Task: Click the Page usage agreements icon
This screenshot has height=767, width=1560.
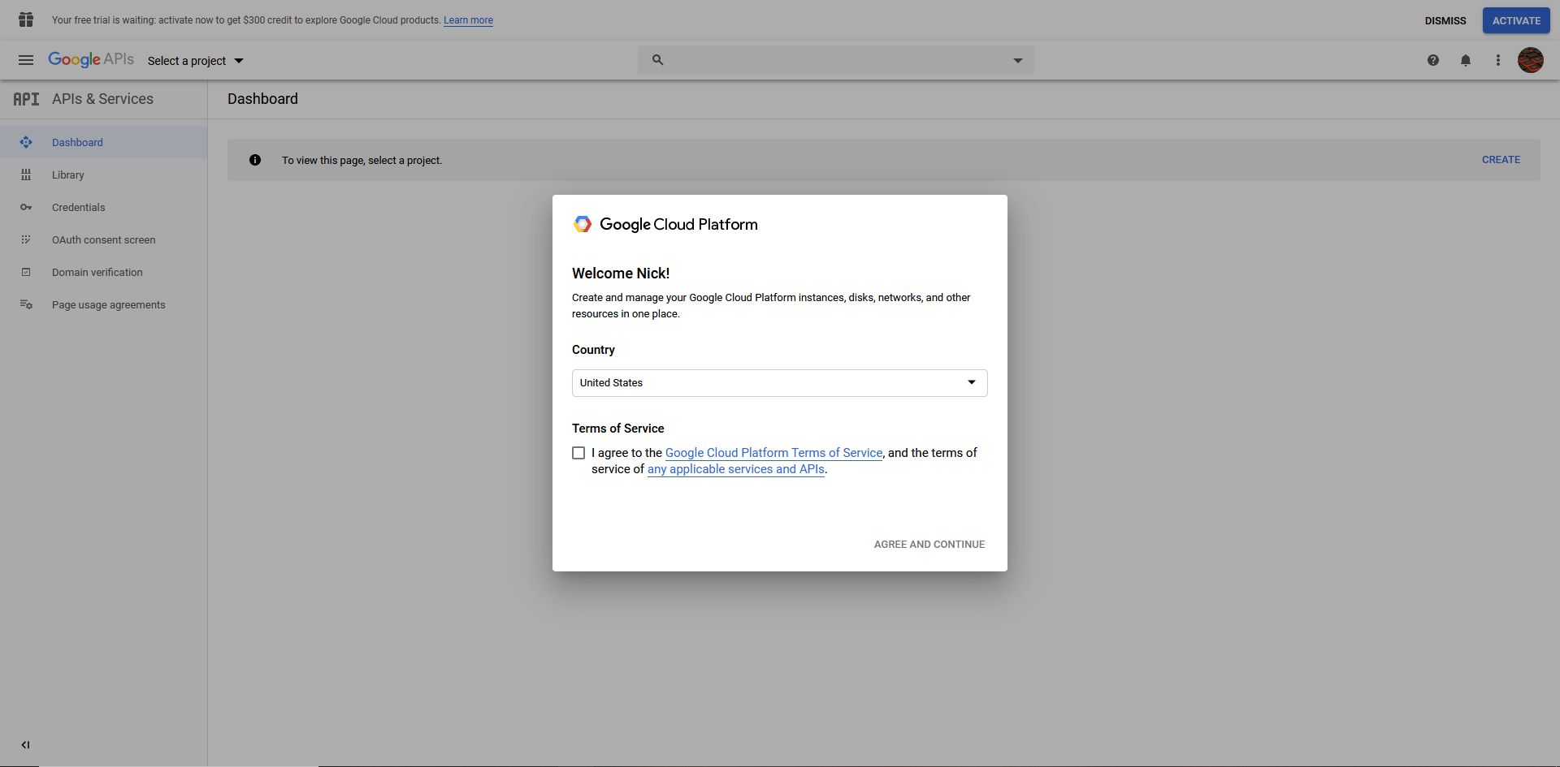Action: 26,304
